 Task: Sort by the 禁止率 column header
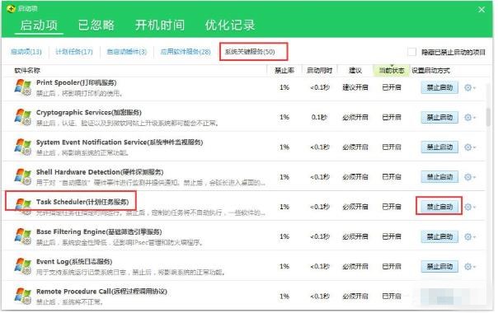[x=284, y=71]
